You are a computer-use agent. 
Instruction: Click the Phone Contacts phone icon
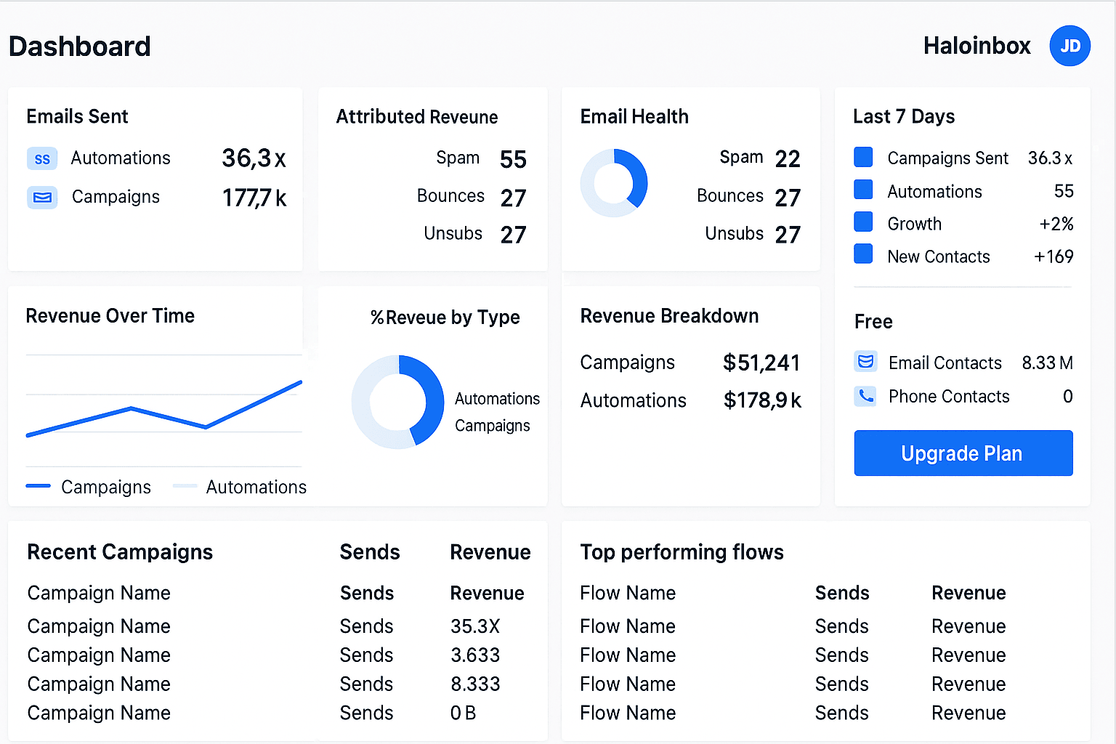click(865, 396)
